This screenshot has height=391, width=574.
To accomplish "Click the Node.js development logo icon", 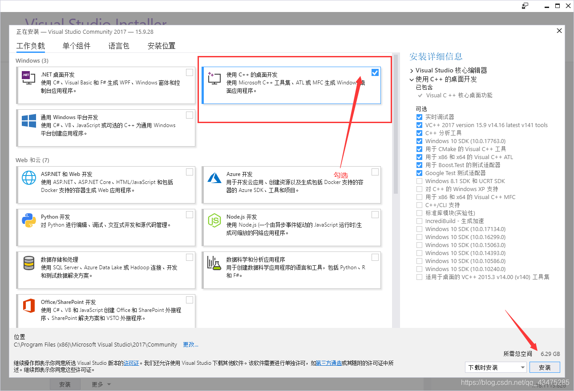I will tap(214, 220).
